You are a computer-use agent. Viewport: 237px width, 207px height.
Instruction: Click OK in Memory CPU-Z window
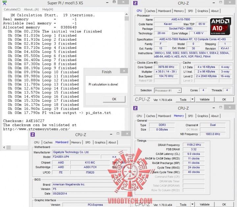coord(224,204)
